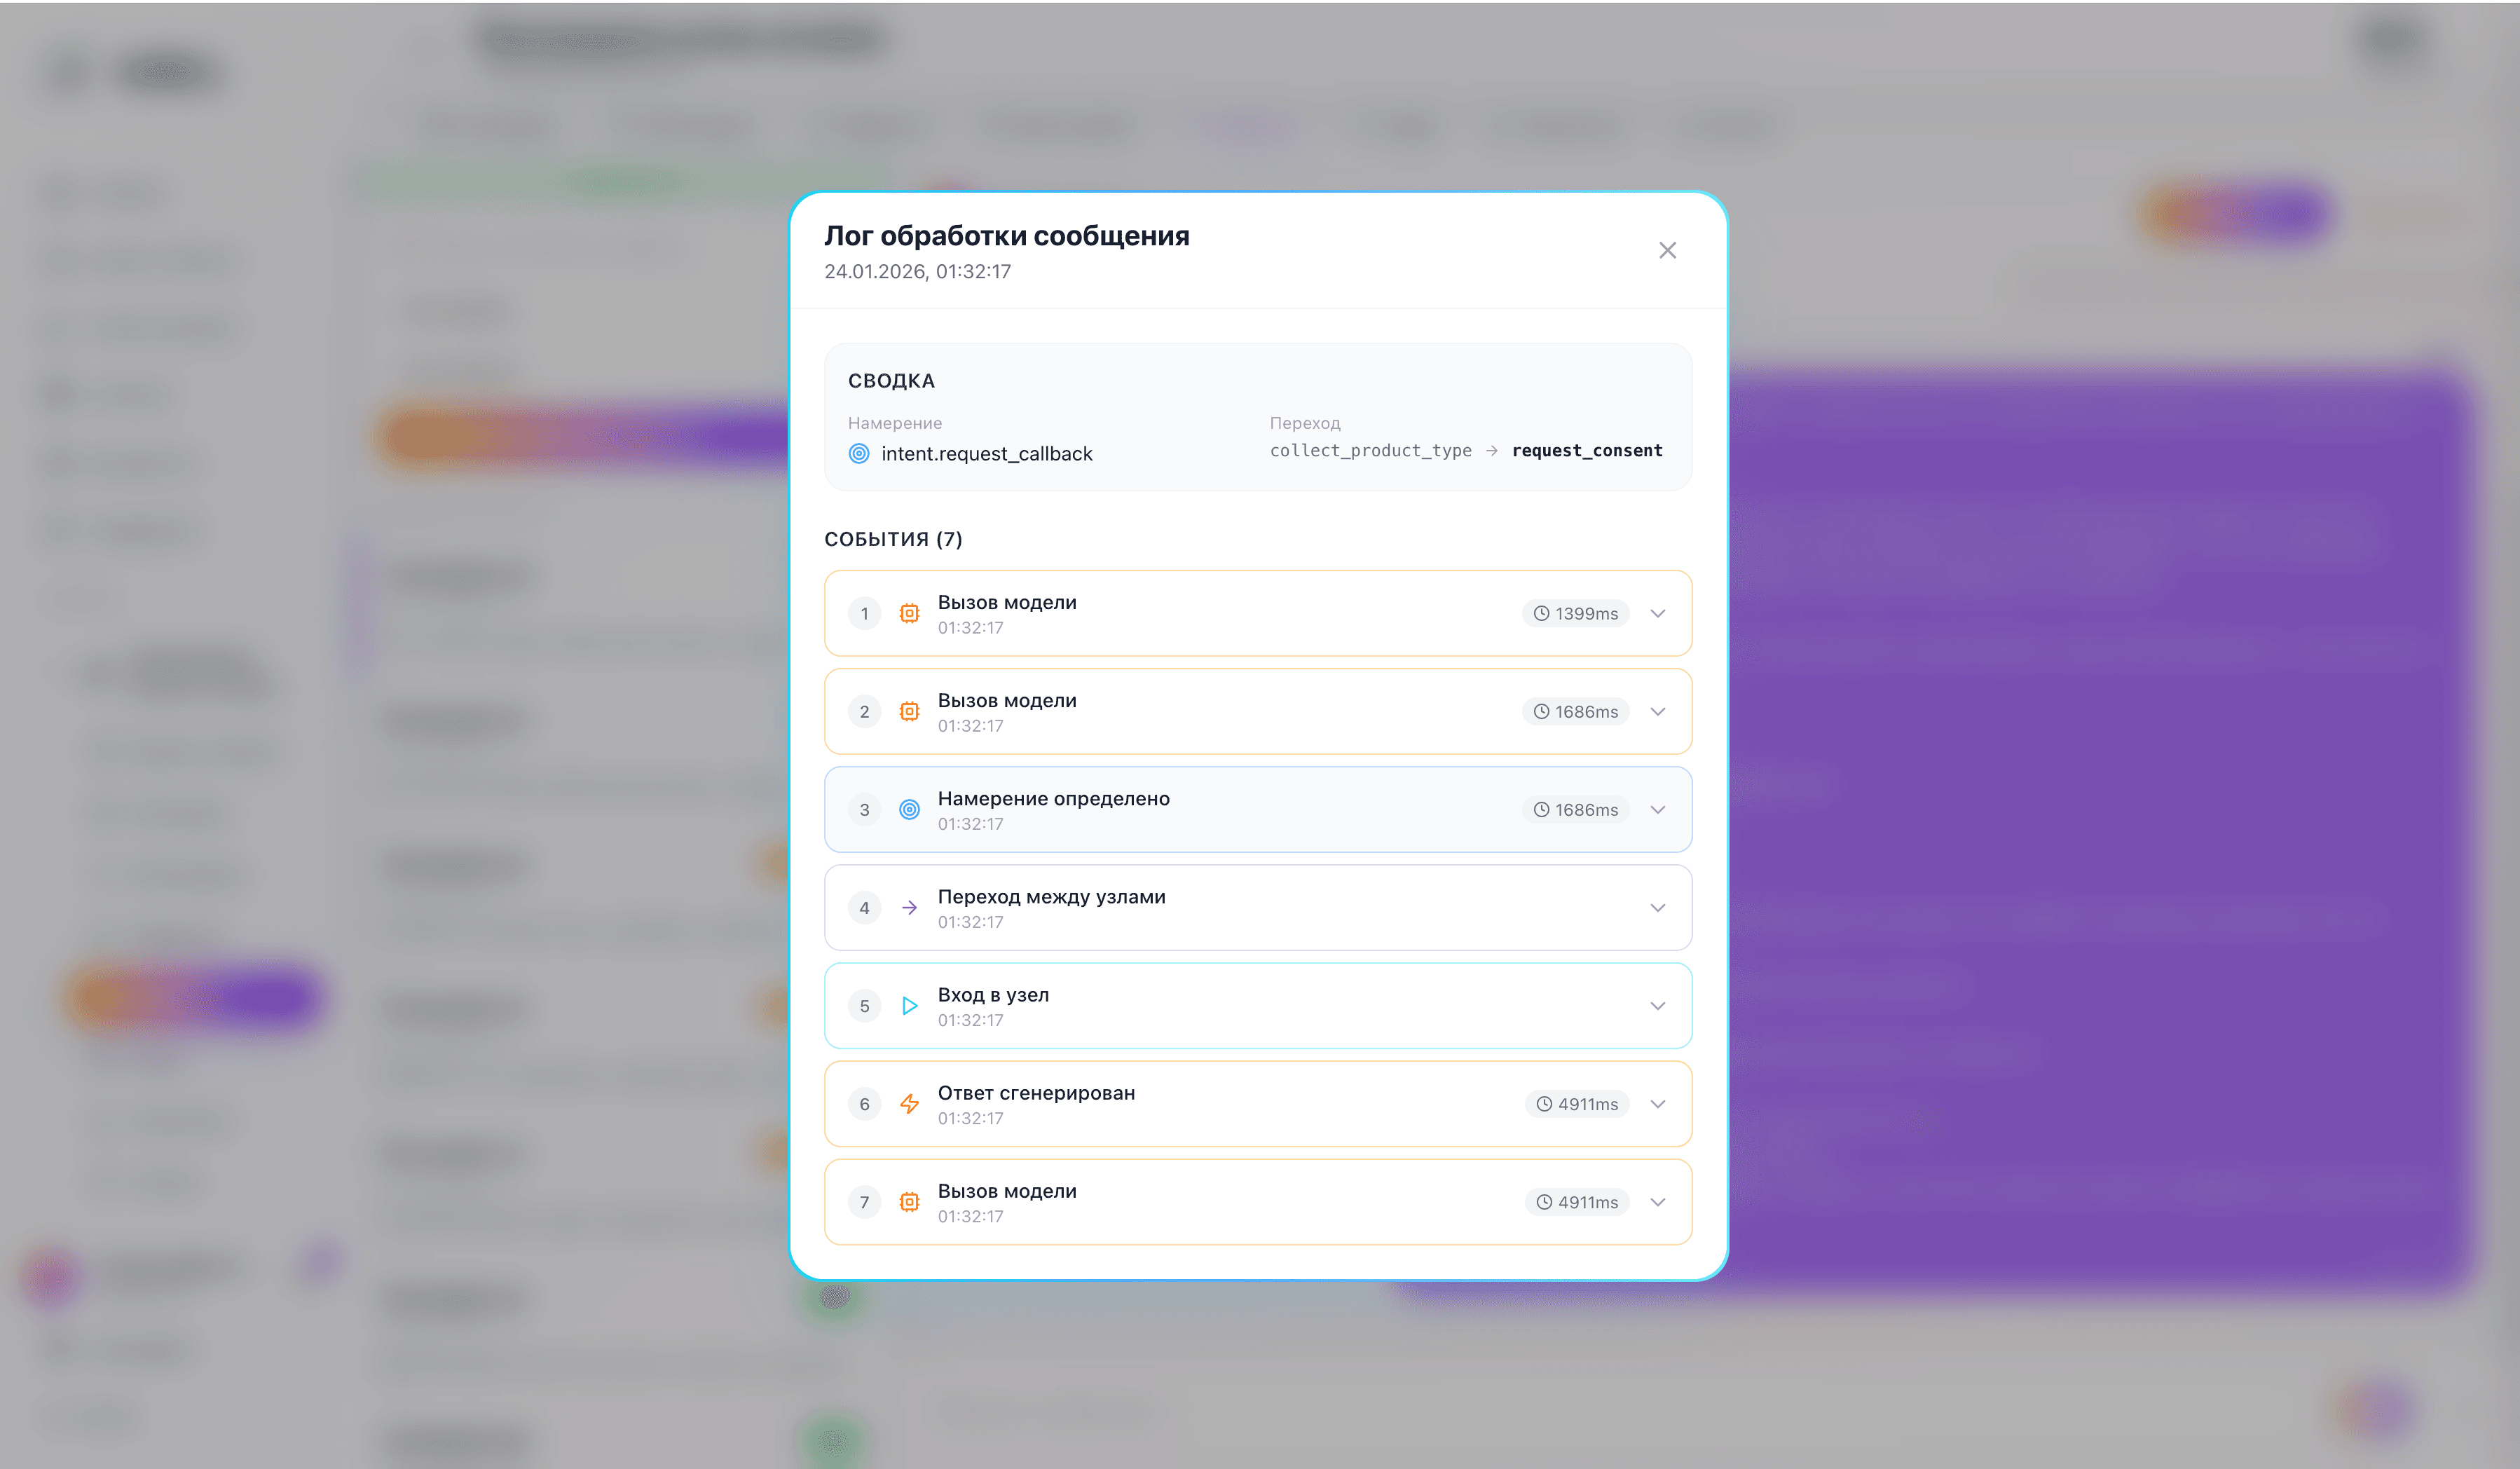Click the gear icon on second "Вызов модели" event
The image size is (2520, 1469).
(909, 711)
